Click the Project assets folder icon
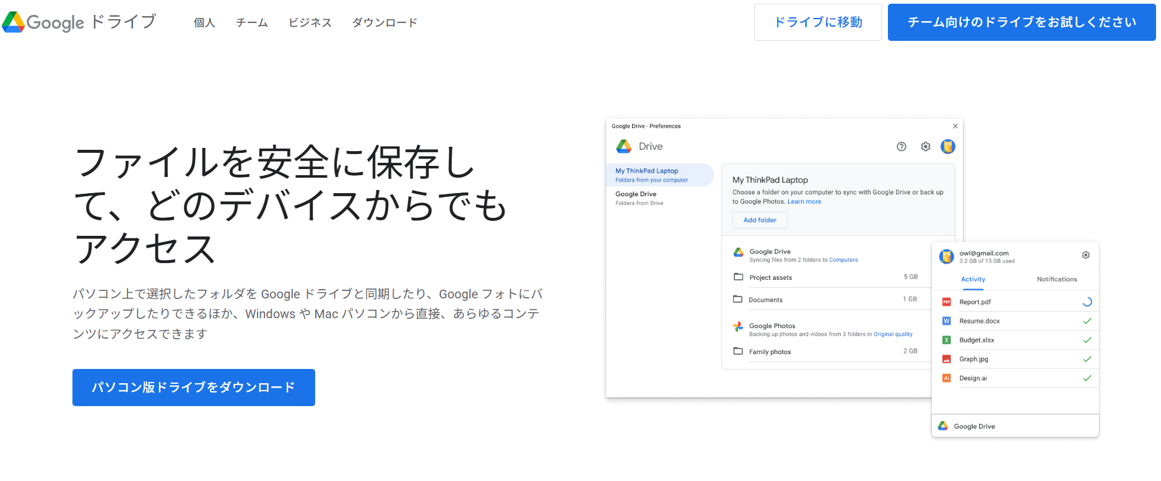This screenshot has height=481, width=1161. [738, 277]
